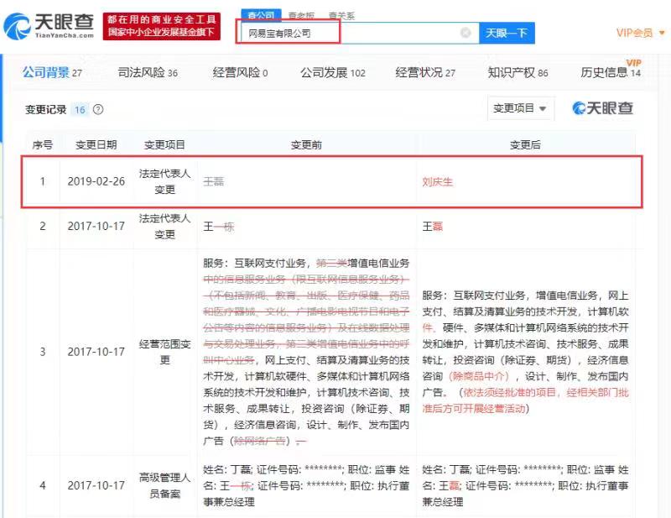Open the 变更项目 filter dropdown
Viewport: 671px width, 518px height.
[x=519, y=108]
